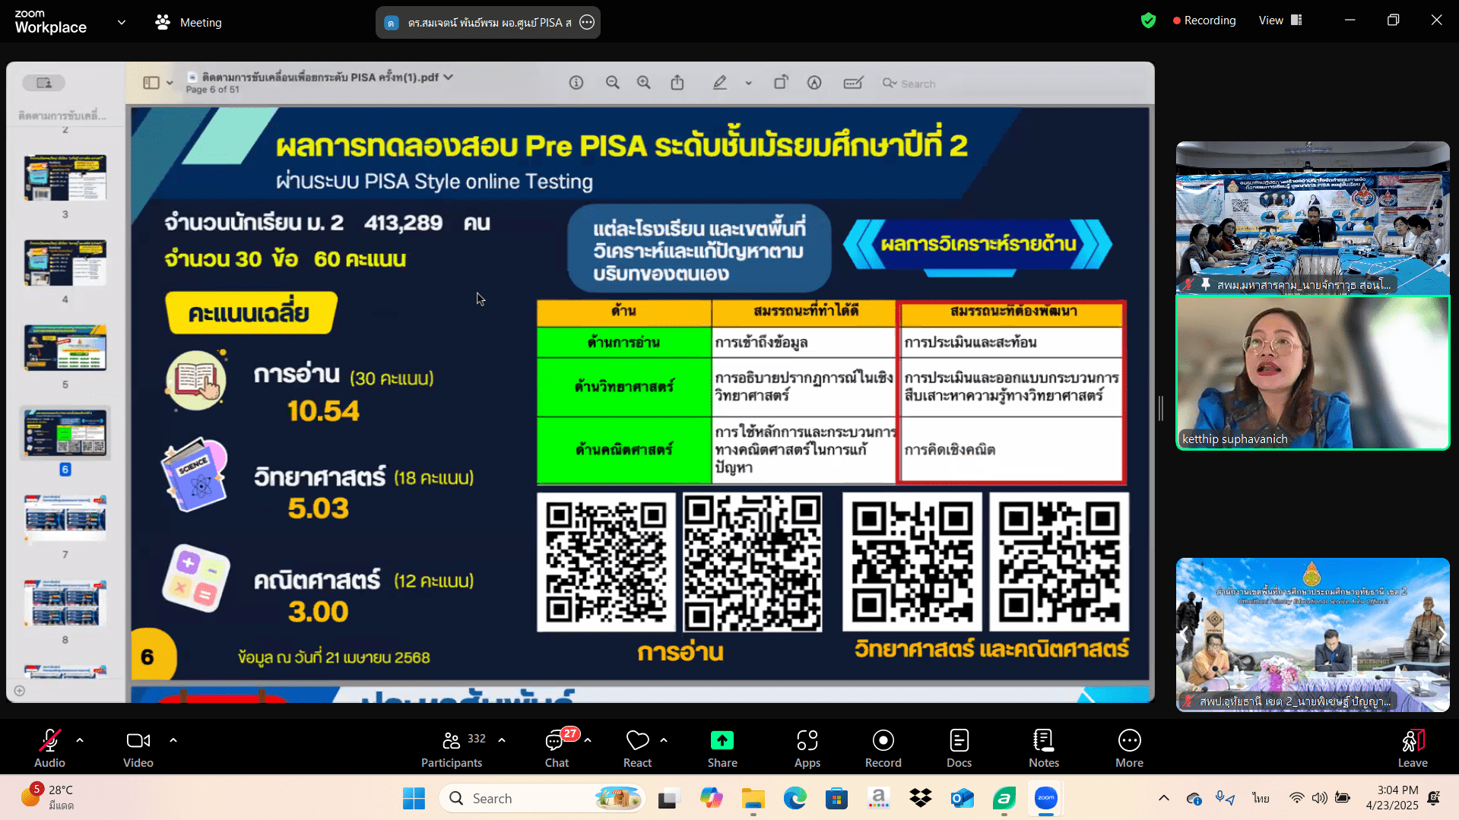Open Docs in Zoom toolbar
The width and height of the screenshot is (1459, 820).
[x=959, y=748]
